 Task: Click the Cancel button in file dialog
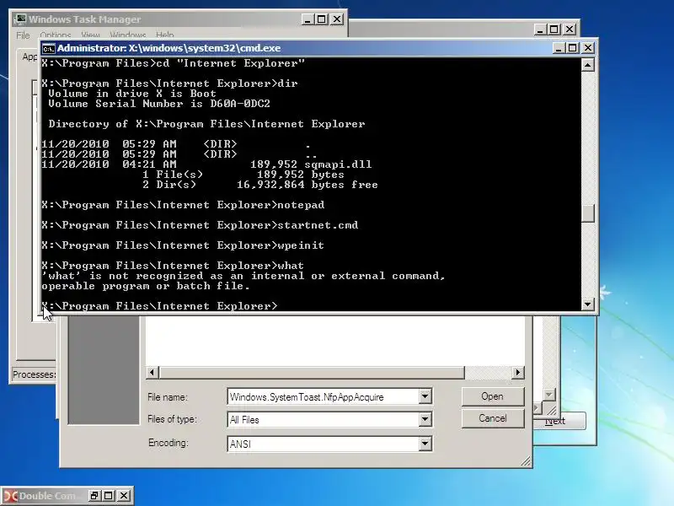[493, 418]
